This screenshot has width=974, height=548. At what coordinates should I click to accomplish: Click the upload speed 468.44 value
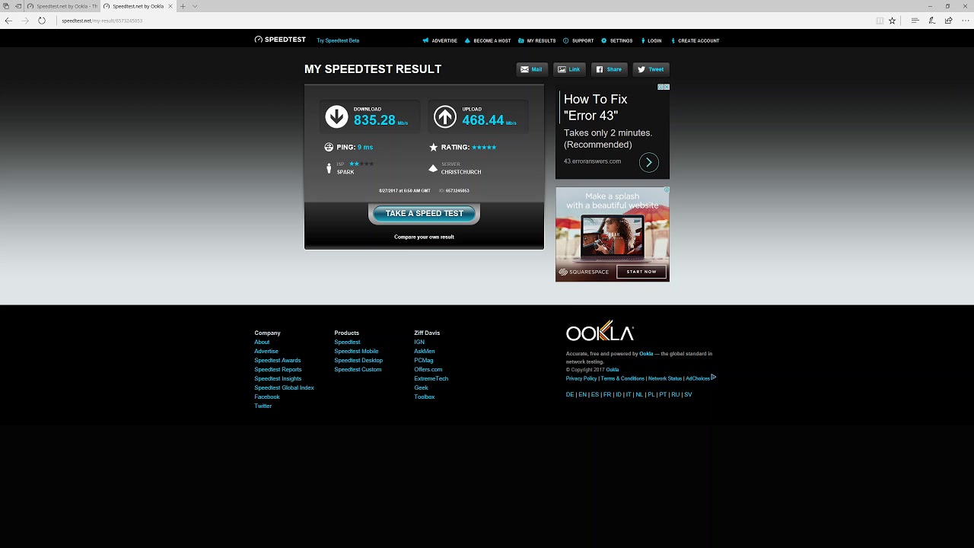483,120
